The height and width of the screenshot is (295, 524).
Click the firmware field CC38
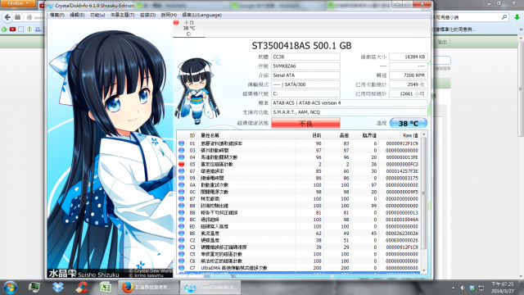pyautogui.click(x=305, y=57)
